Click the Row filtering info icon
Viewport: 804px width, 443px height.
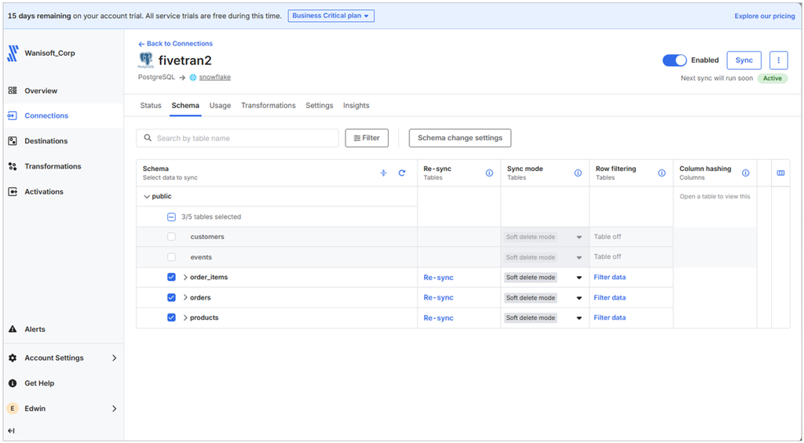662,173
